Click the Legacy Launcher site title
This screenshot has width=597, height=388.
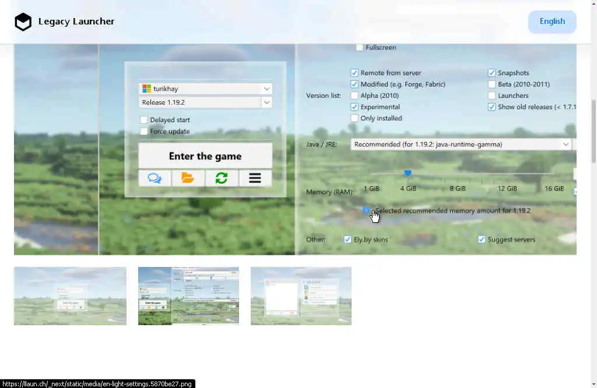(76, 22)
